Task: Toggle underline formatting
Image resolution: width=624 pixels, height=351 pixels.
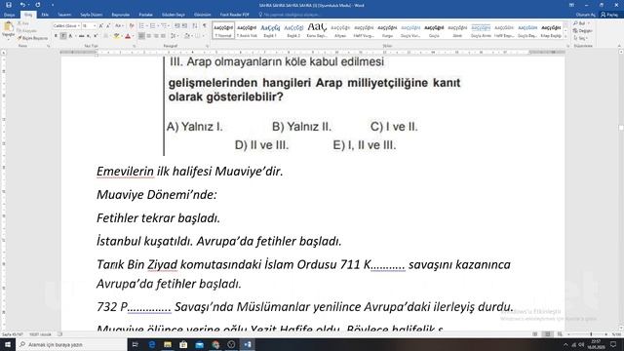Action: pos(70,36)
